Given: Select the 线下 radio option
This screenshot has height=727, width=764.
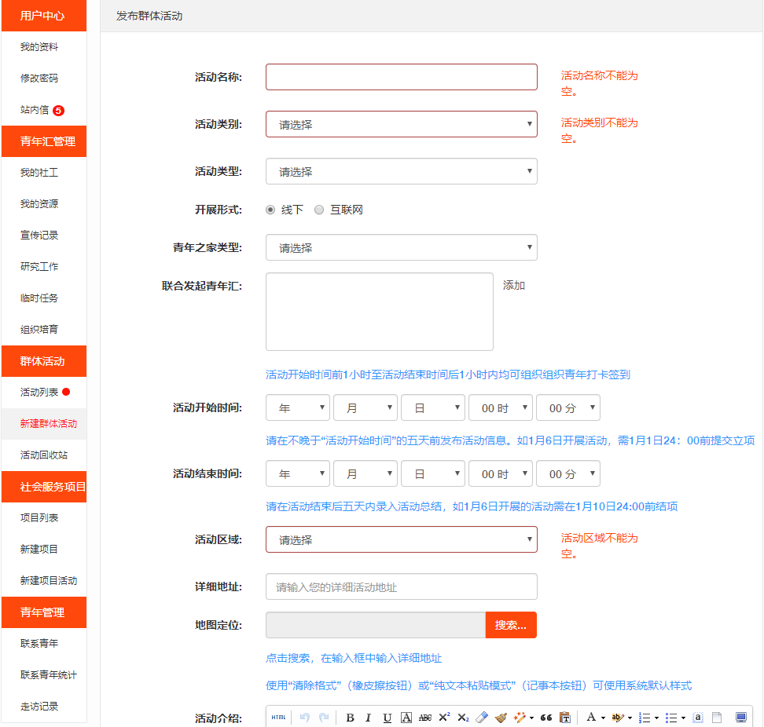Looking at the screenshot, I should click(270, 210).
